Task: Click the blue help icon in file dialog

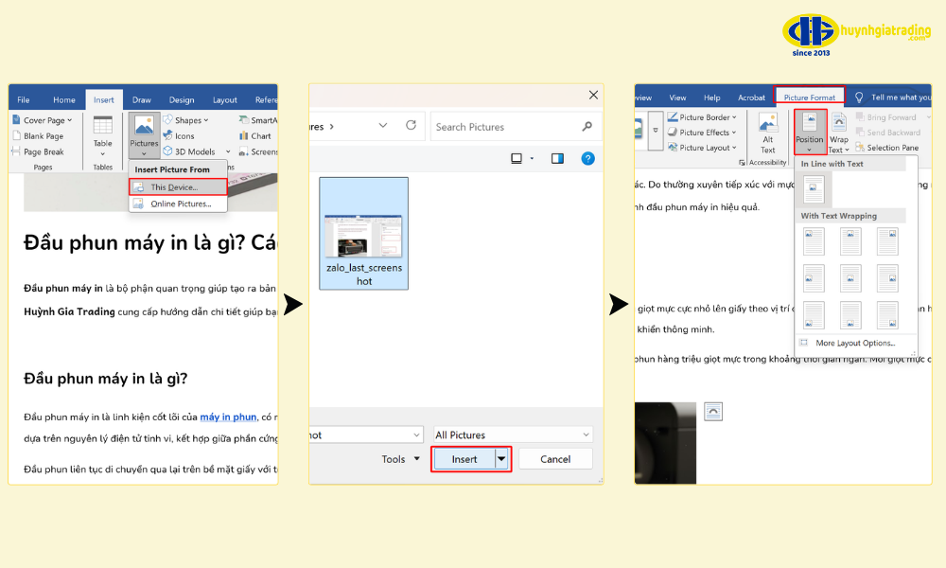Action: point(587,158)
